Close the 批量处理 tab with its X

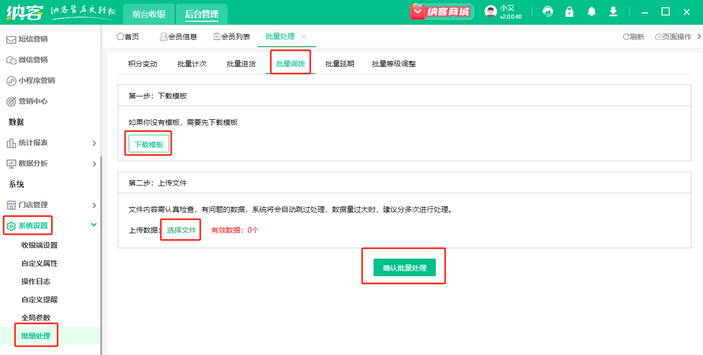pos(304,36)
